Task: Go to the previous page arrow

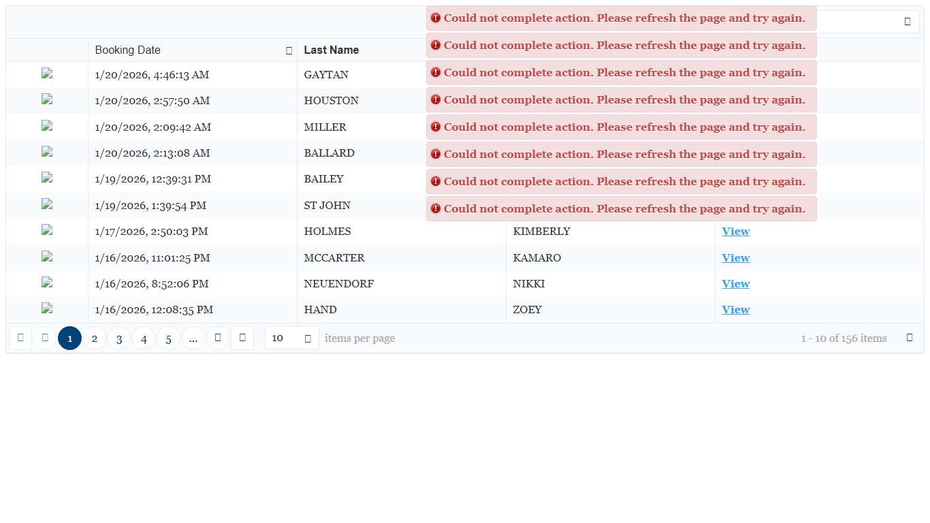Action: tap(45, 338)
